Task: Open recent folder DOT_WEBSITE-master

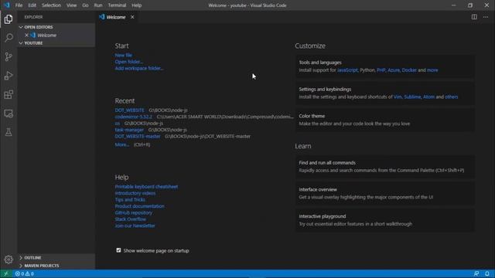Action: click(x=138, y=137)
